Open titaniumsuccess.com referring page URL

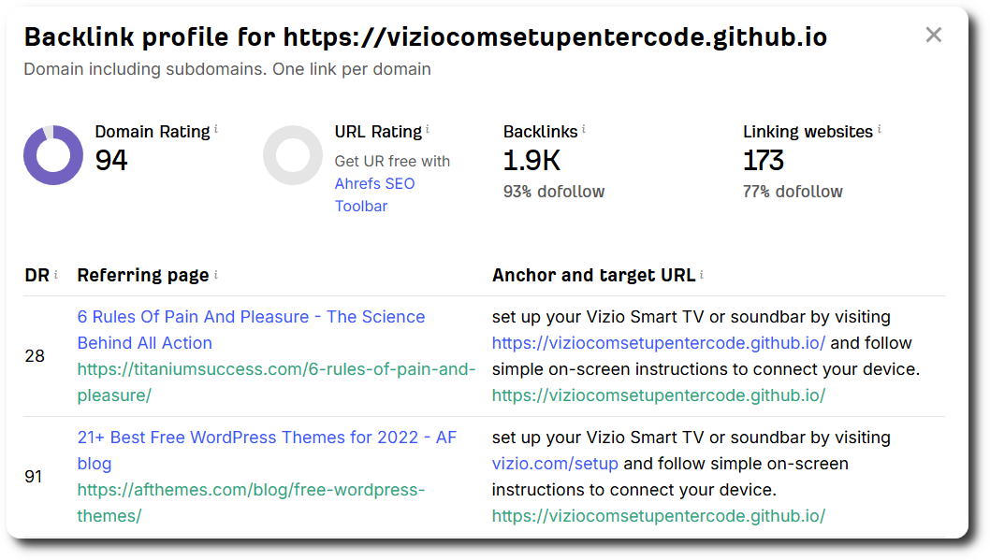pos(276,382)
